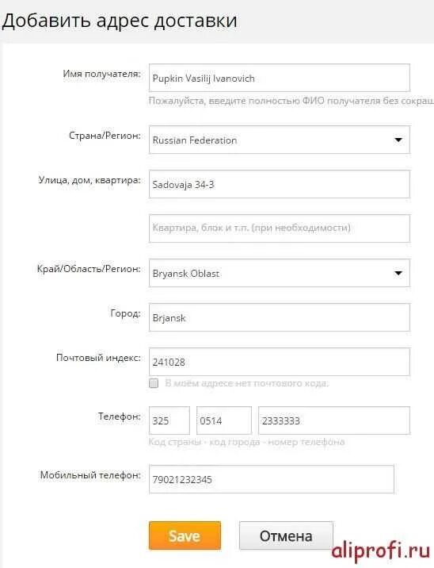Click the В моём адресе нет почтового кода label
Viewport: 434px width, 568px height.
point(246,383)
